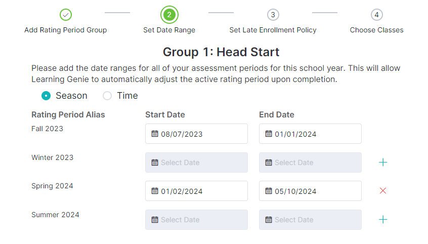Select the Season radio button

(46, 96)
